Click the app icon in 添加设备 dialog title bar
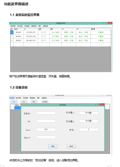Image resolution: width=120 pixels, height=167 pixels. pyautogui.click(x=22, y=105)
